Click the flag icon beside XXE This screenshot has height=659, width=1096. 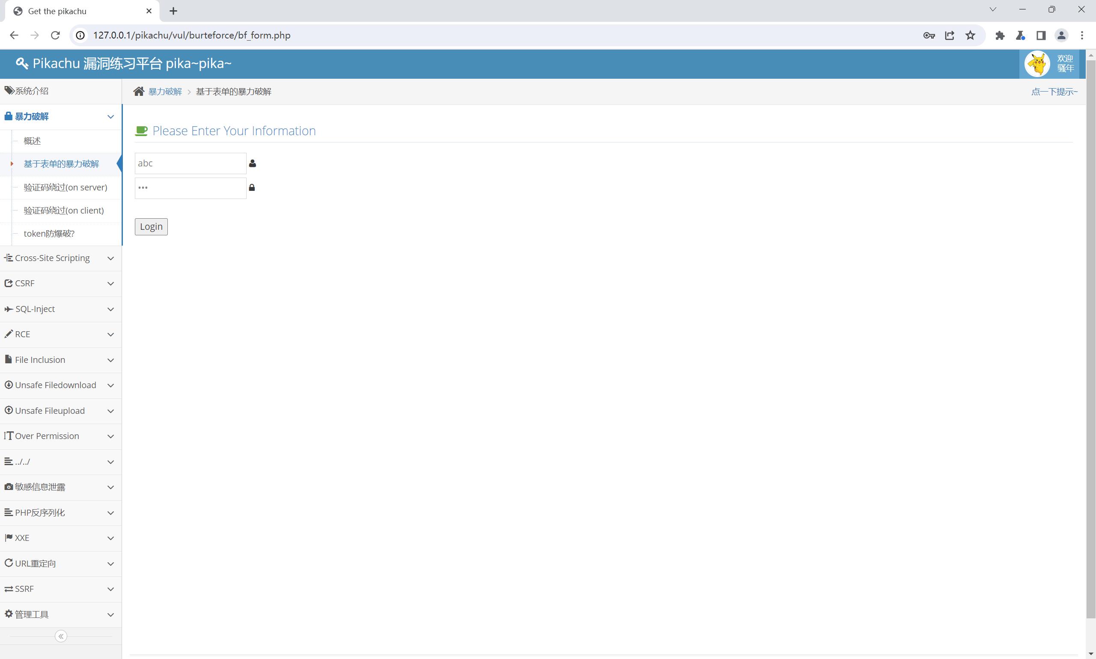(9, 538)
